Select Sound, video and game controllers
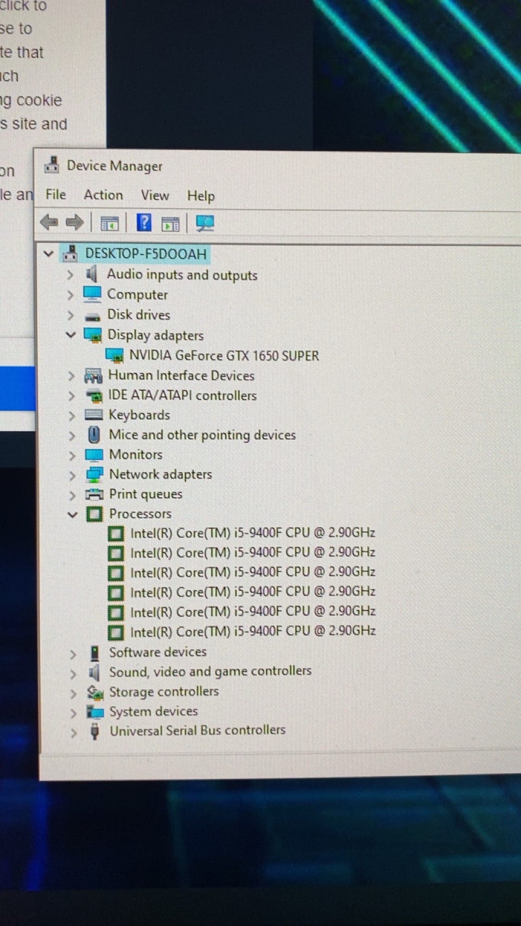This screenshot has height=926, width=521. (x=210, y=672)
